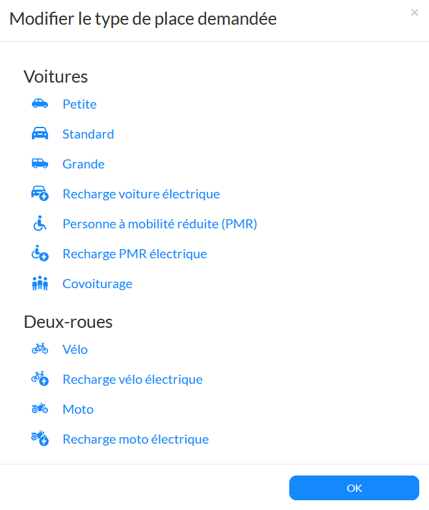Click the wheelchair icon for PMR
This screenshot has height=510, width=429.
(40, 224)
